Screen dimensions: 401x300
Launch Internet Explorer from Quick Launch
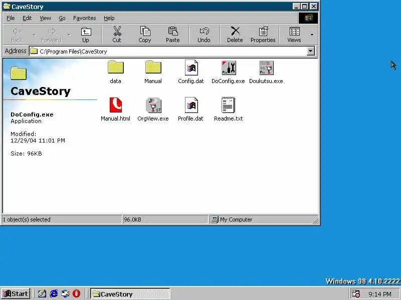tap(54, 293)
